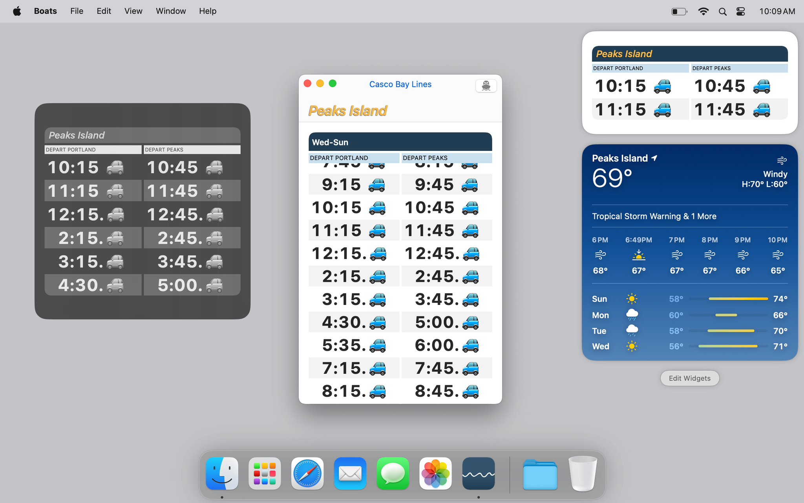Click DEPART PORTLAND column header in main window
Viewport: 804px width, 503px height.
[354, 158]
